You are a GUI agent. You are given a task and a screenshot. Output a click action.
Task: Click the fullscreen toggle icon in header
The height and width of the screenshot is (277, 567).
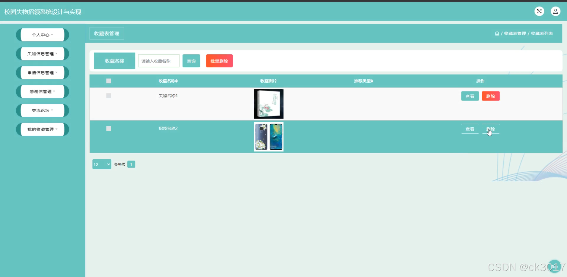[540, 11]
